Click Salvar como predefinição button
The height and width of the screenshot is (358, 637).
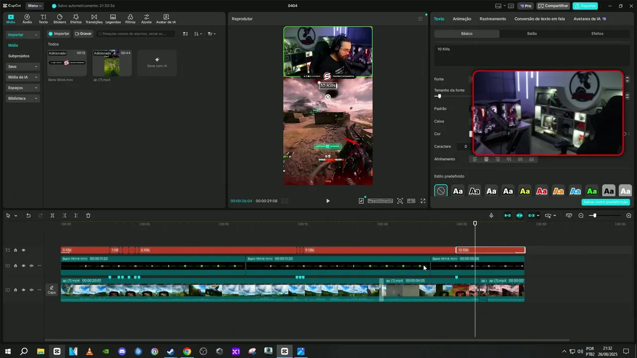point(606,202)
